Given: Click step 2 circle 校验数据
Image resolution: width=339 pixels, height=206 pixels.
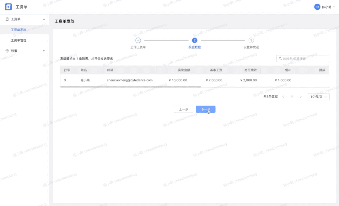Looking at the screenshot, I should 195,40.
